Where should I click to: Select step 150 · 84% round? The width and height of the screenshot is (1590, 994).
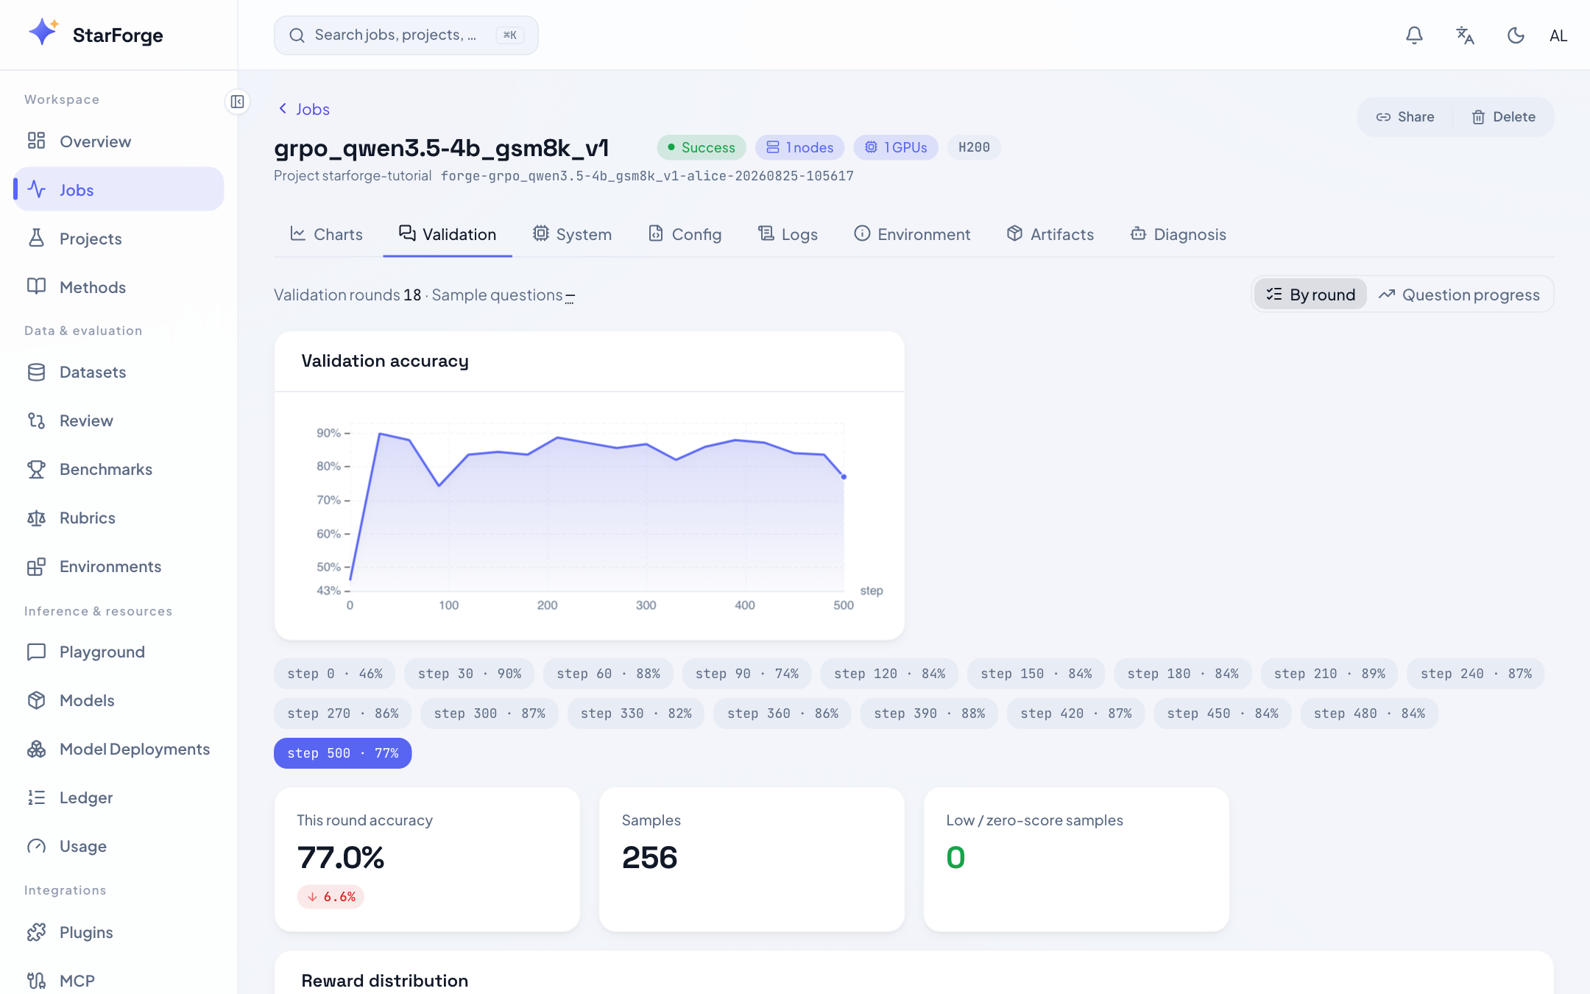coord(1036,674)
